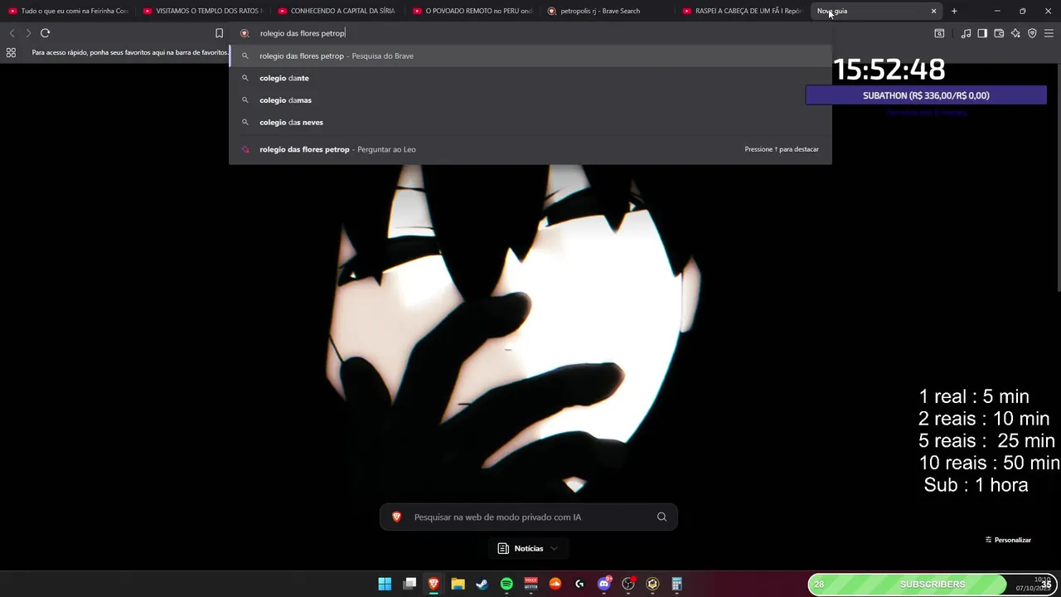Click the Brave browser taskbar icon
Screen dimensions: 1061x597
point(434,584)
